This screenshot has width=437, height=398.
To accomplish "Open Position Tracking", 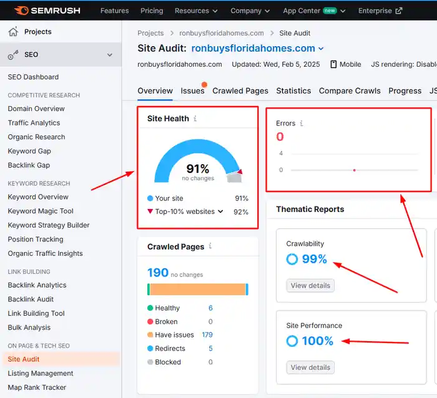I will click(36, 240).
